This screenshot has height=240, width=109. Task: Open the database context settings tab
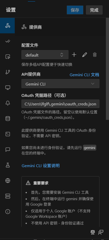(x=7, y=119)
